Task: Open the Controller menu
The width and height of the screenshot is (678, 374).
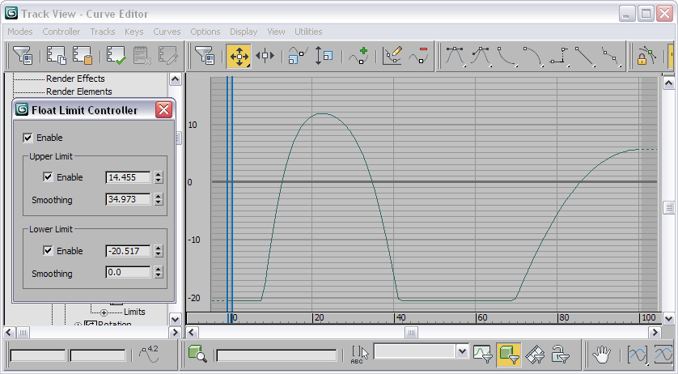Action: [x=61, y=32]
